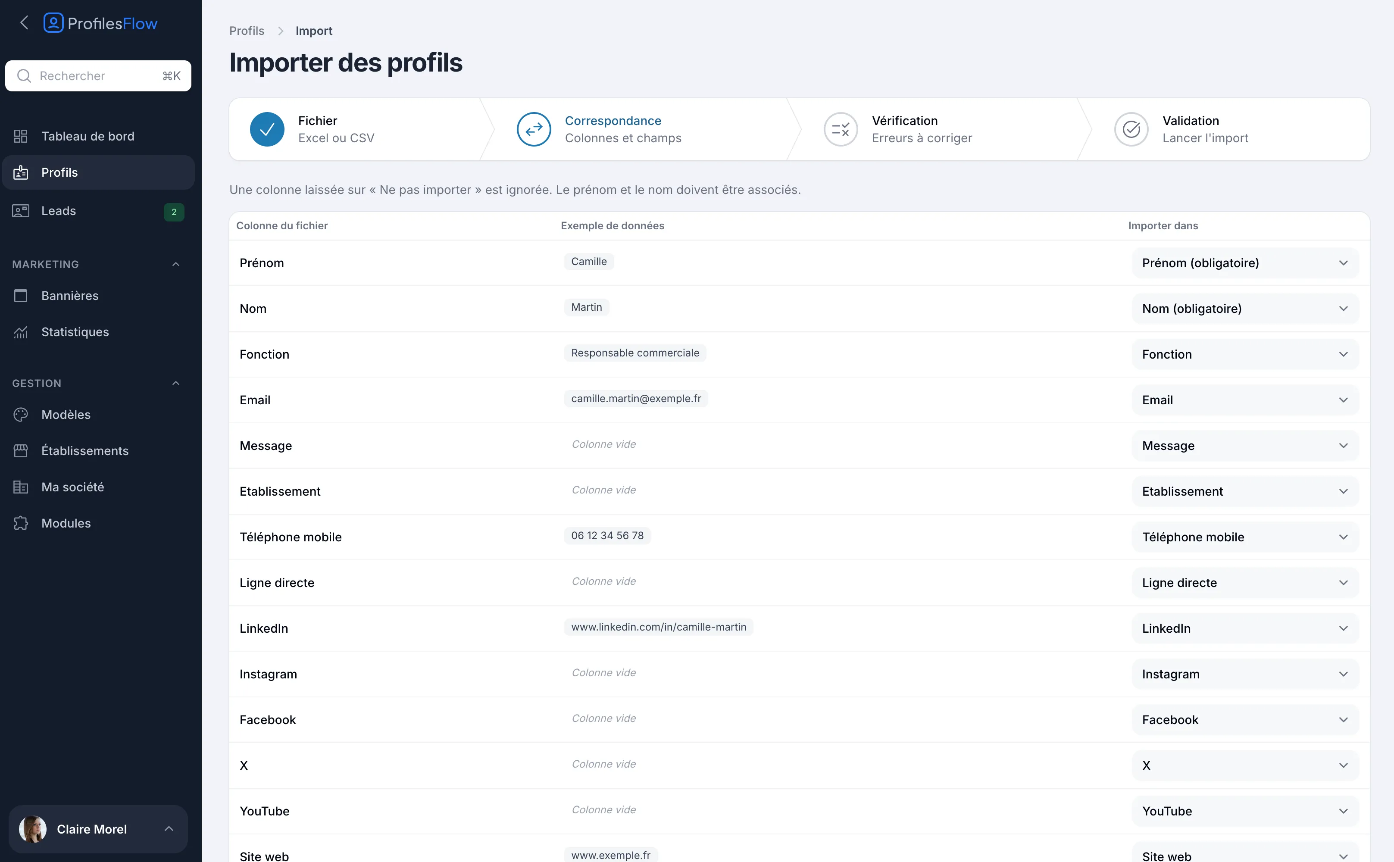Click the Statistiques chart icon

[x=21, y=332]
